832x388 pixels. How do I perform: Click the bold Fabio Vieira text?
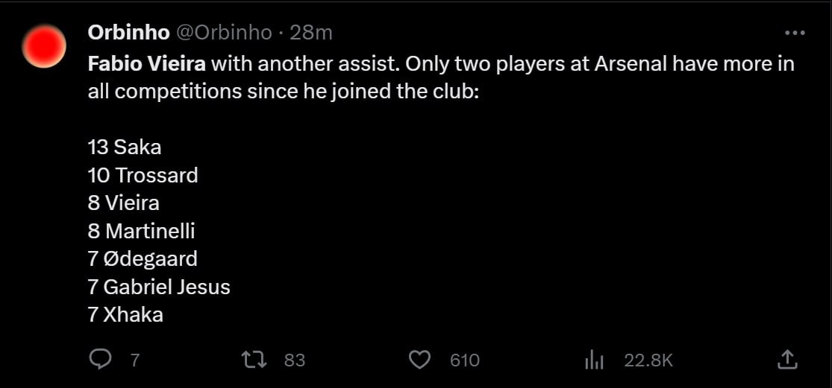coord(146,63)
